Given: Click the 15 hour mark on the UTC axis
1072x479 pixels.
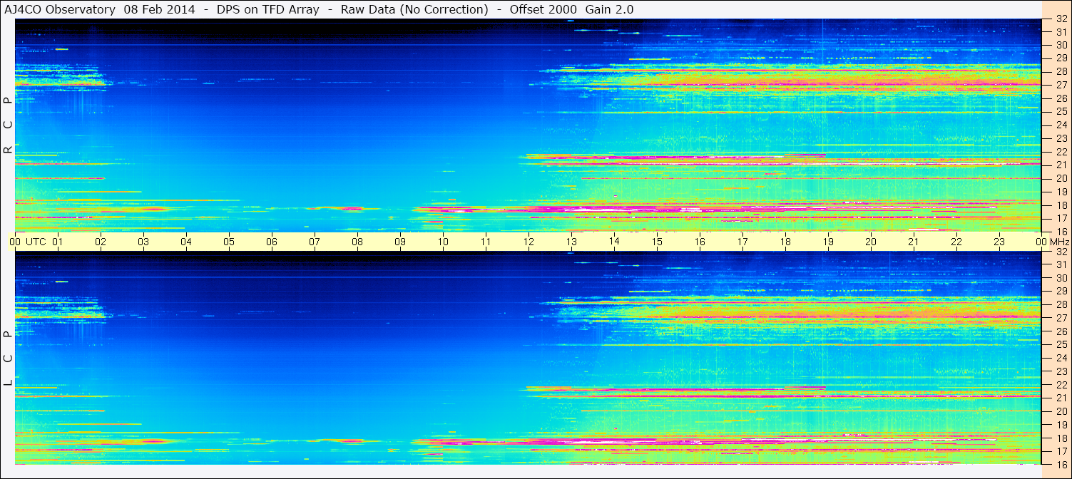Looking at the screenshot, I should click(x=657, y=242).
